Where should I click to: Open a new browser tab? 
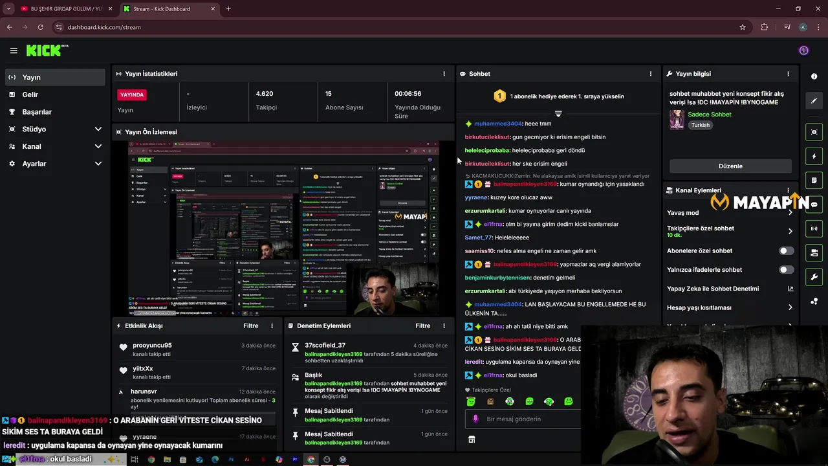228,9
